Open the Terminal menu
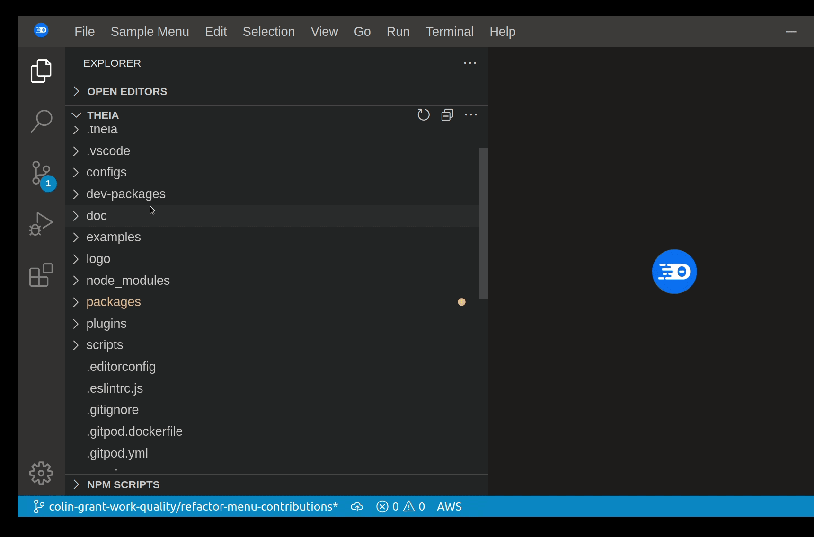 click(x=449, y=31)
